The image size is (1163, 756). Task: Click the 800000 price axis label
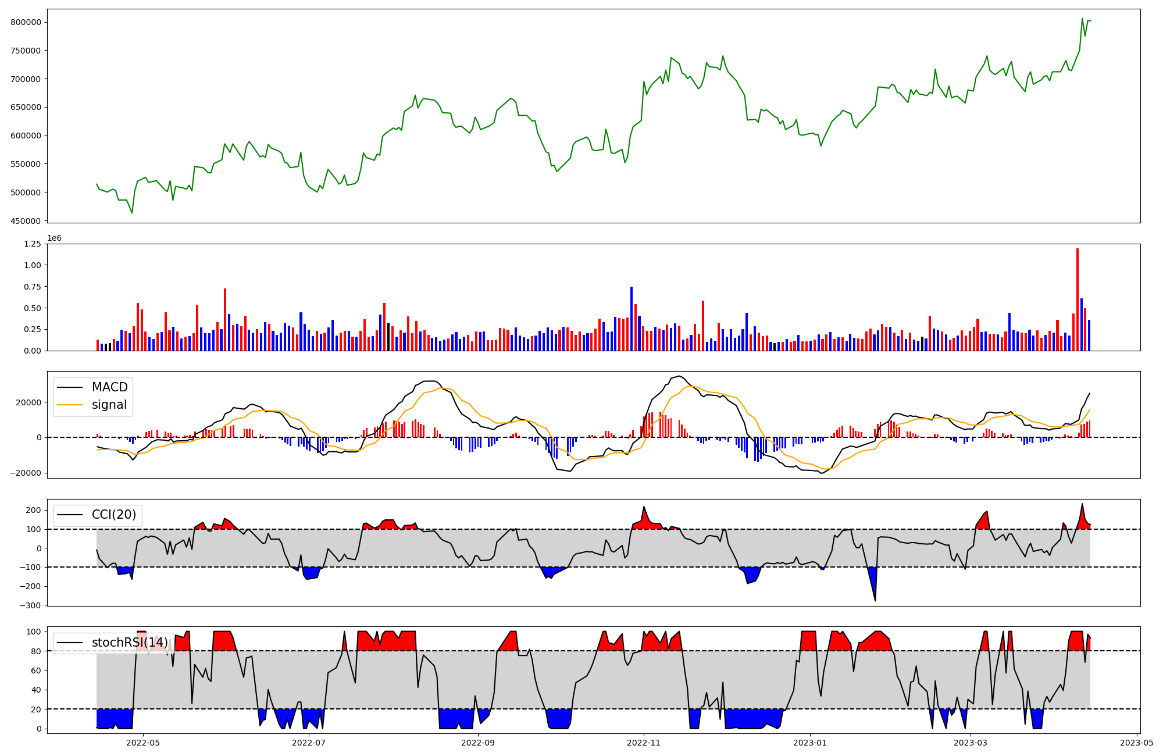point(26,22)
